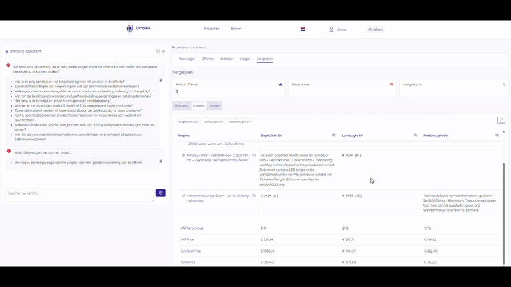
Task: Click the user avatar beside 'Voed deze vragen toe'
Action: 9,151
